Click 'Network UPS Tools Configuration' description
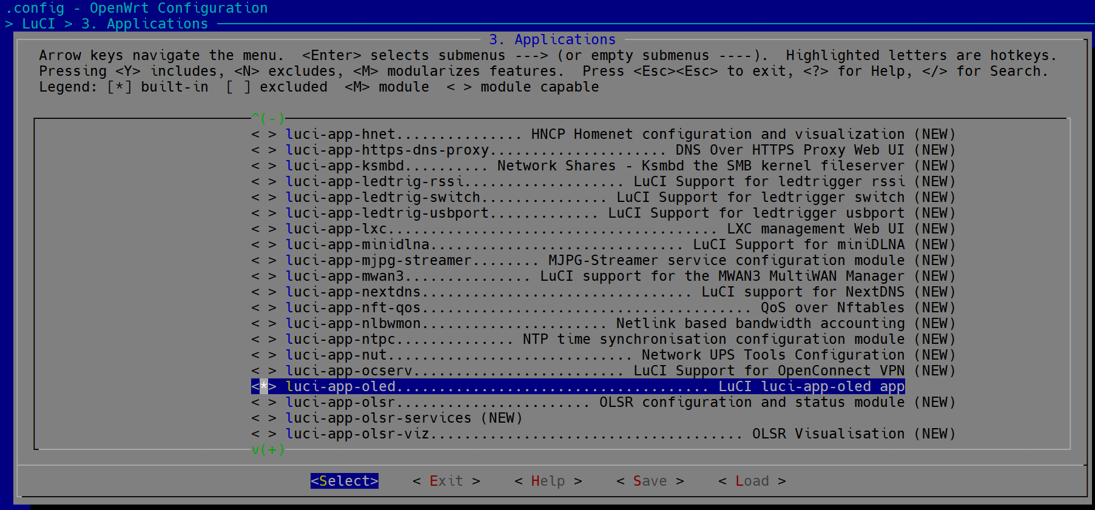 pyautogui.click(x=773, y=355)
